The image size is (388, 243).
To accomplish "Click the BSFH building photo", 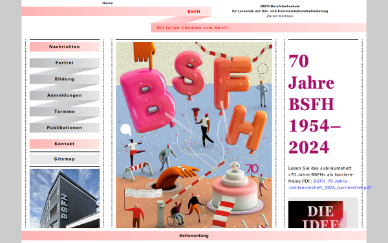I will (65, 199).
